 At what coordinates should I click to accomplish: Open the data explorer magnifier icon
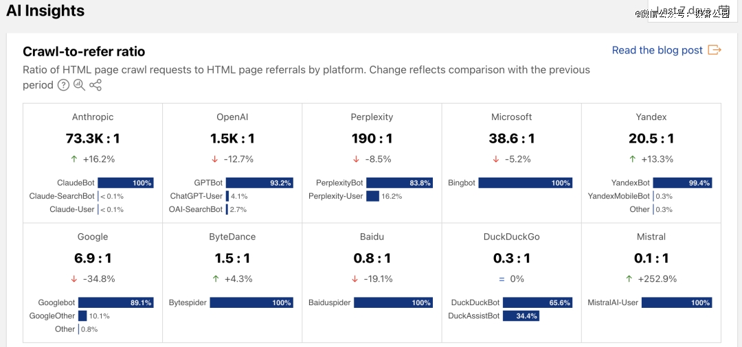click(x=79, y=85)
